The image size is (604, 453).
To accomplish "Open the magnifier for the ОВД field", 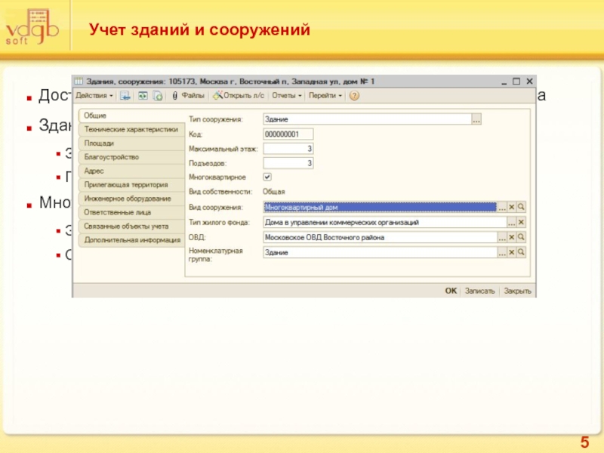I will (x=521, y=237).
